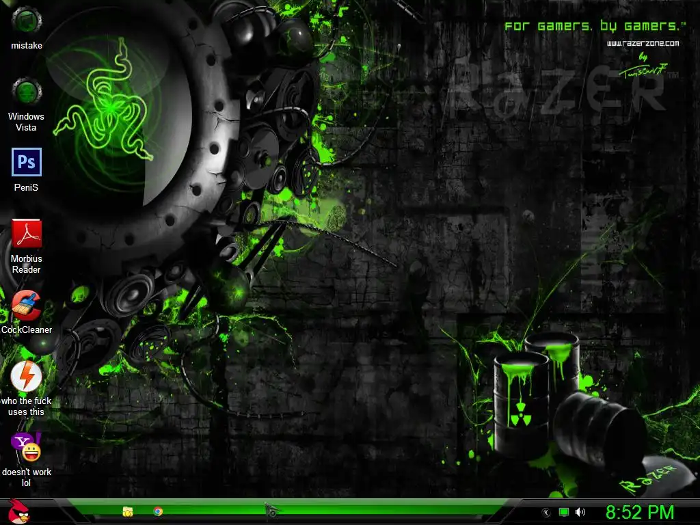Open the file explorer folder in taskbar

point(128,511)
